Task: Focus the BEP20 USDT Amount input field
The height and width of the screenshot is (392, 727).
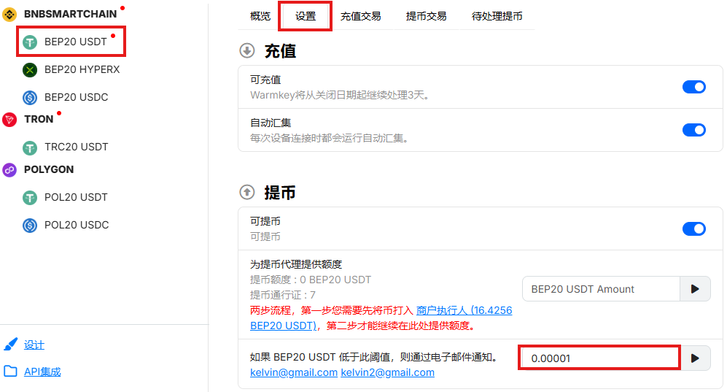Action: 601,289
